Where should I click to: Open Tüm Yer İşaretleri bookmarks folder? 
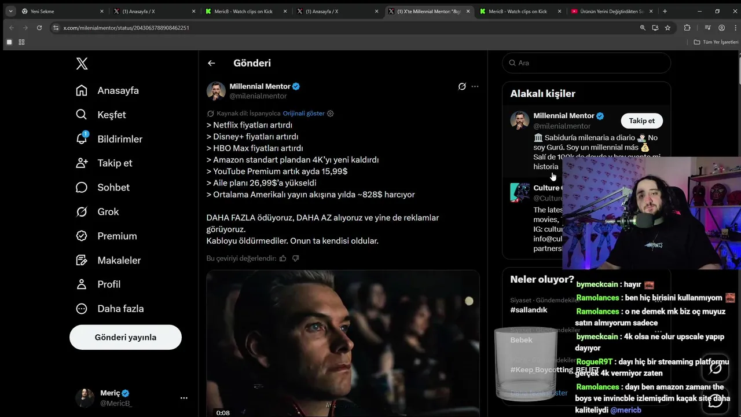click(x=716, y=42)
